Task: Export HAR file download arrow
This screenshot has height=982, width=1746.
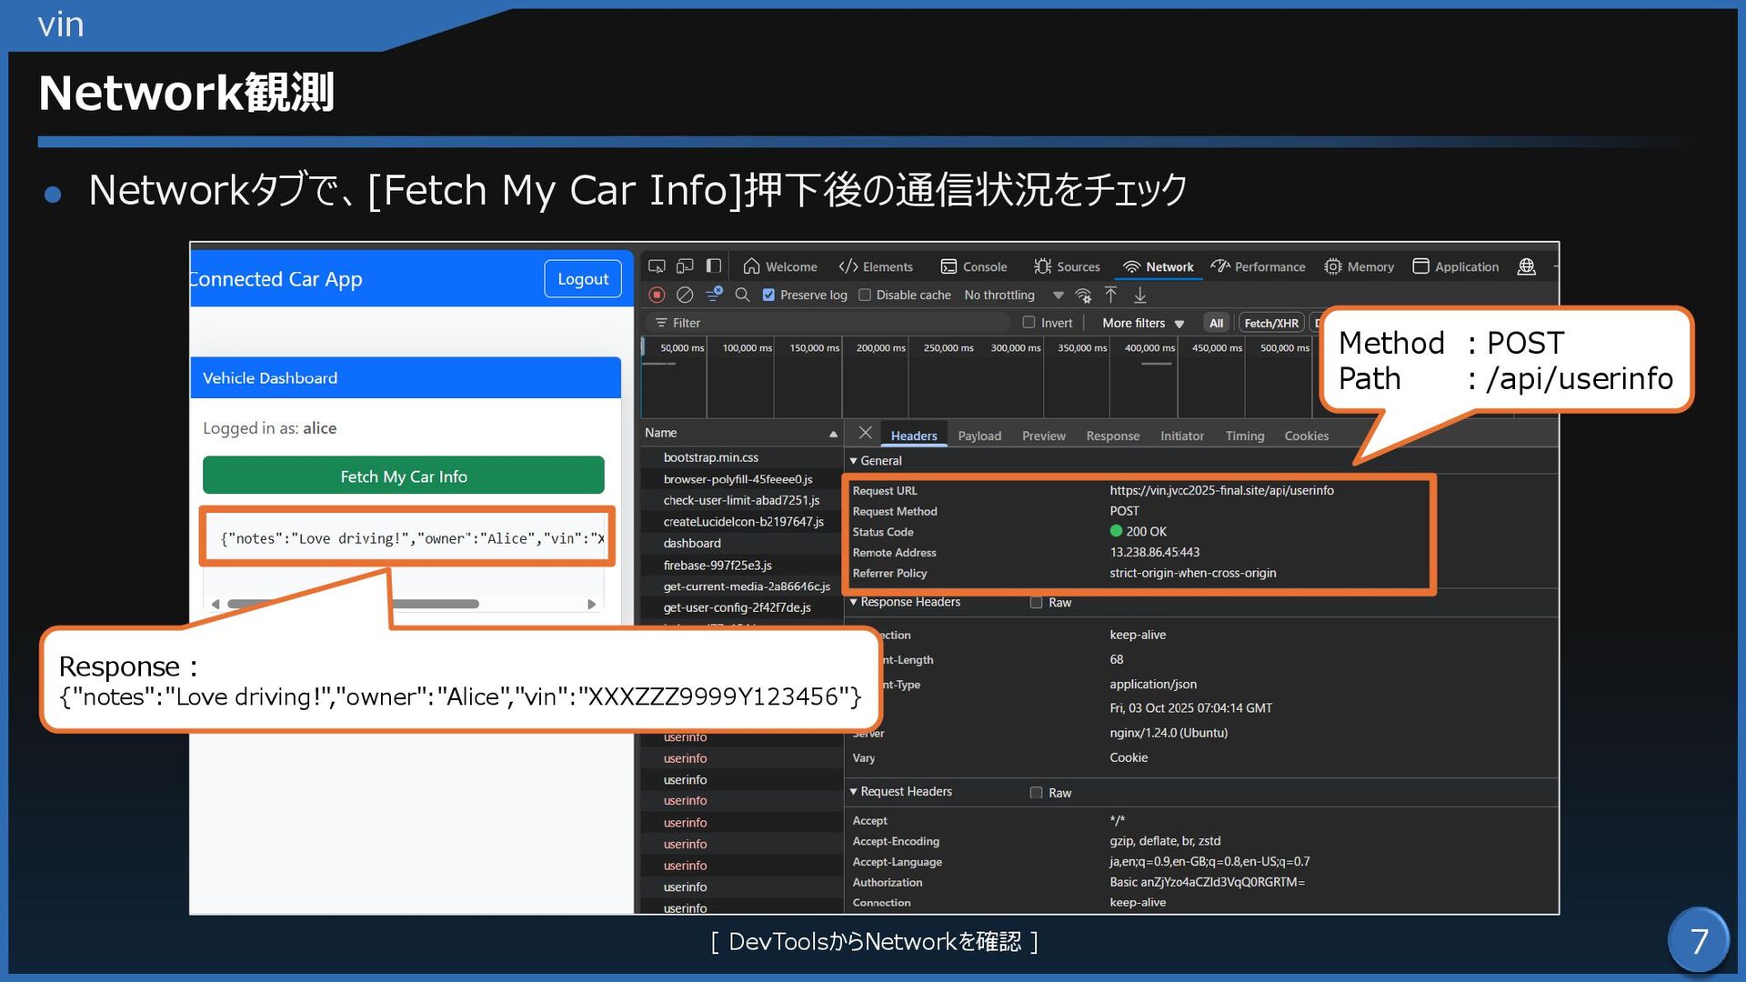Action: pos(1139,295)
